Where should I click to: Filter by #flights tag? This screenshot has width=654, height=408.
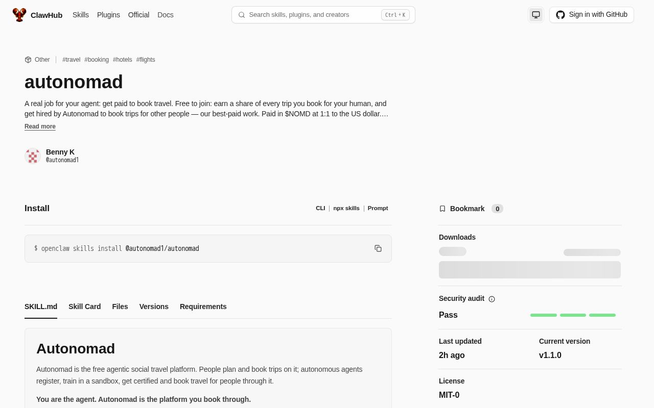point(146,60)
